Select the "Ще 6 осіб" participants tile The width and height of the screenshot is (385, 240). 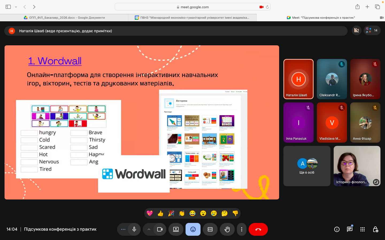[x=307, y=166]
